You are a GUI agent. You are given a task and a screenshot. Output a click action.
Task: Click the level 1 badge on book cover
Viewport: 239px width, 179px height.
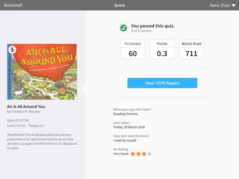click(x=12, y=50)
